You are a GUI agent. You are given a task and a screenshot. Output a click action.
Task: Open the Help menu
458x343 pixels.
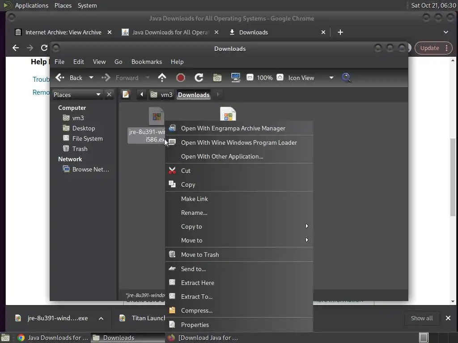[177, 62]
